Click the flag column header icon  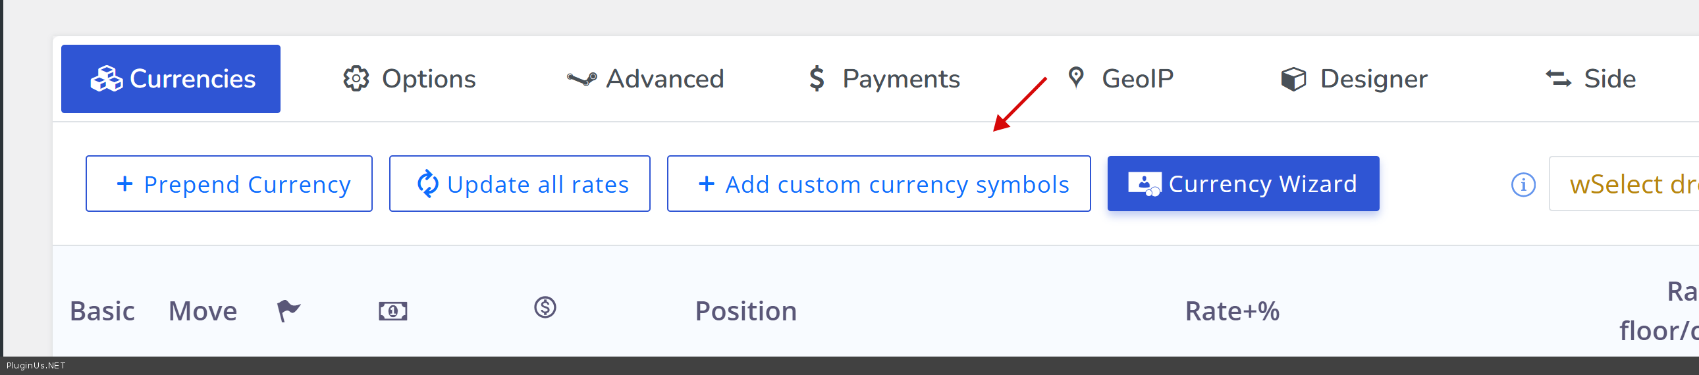pos(288,311)
